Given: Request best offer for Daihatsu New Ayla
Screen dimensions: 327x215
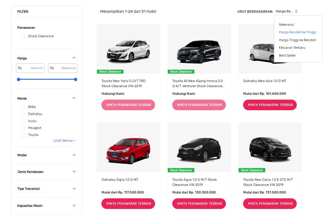Looking at the screenshot, I should click(x=270, y=105).
